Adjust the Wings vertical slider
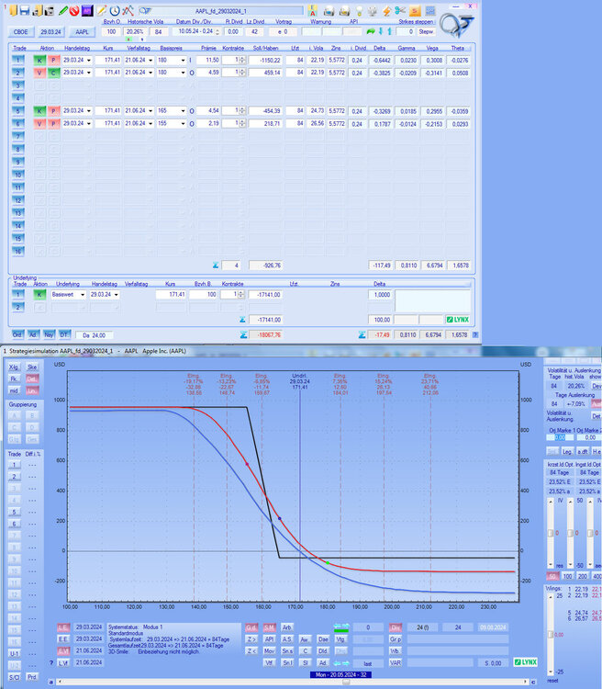This screenshot has width=602, height=689. (x=551, y=635)
